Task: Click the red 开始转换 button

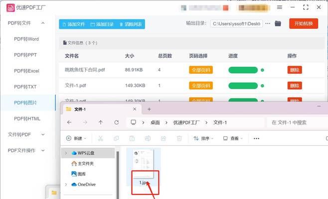Action: 304,23
